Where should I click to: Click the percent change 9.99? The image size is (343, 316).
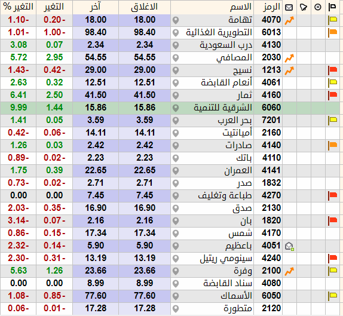pyautogui.click(x=19, y=108)
